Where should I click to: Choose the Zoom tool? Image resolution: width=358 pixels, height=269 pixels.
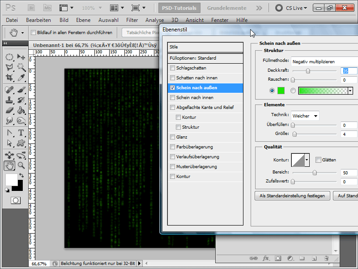(21, 165)
